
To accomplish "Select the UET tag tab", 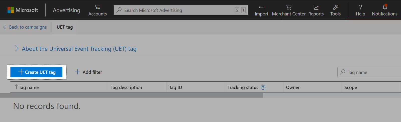I will click(x=65, y=27).
